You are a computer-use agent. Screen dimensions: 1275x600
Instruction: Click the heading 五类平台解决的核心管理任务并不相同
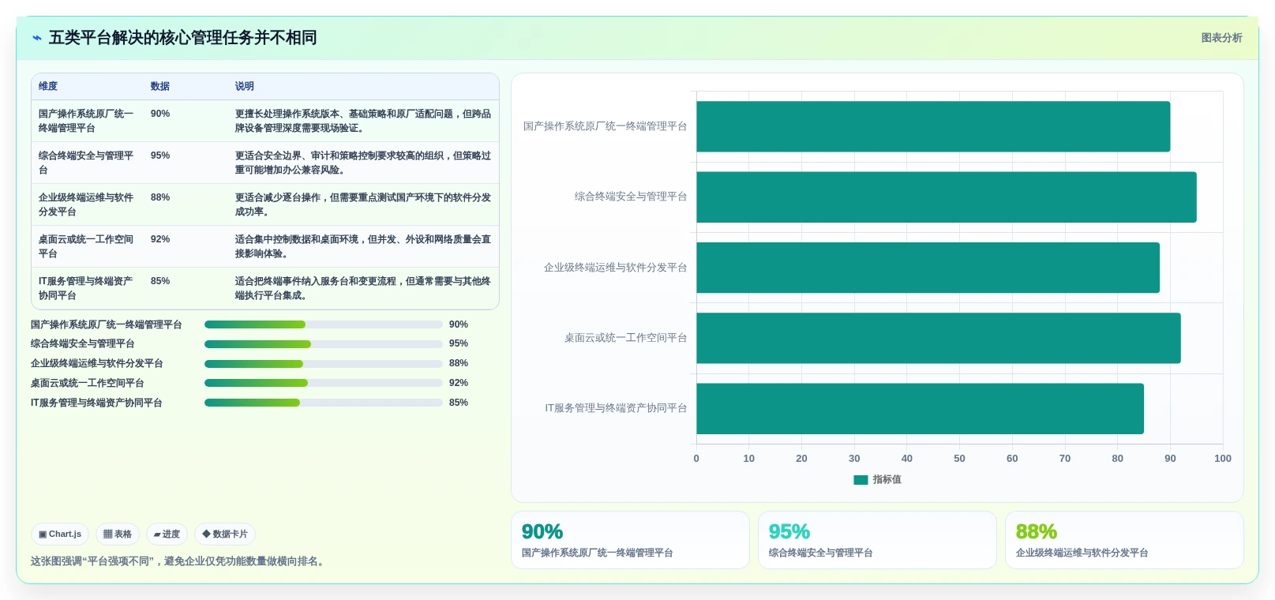coord(182,38)
